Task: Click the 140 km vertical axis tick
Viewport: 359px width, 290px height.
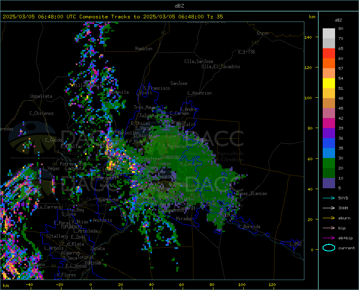Action: coord(308,37)
